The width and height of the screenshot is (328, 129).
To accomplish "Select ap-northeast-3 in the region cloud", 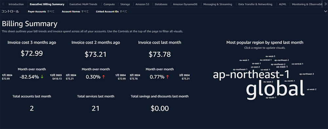I will (x=306, y=74).
